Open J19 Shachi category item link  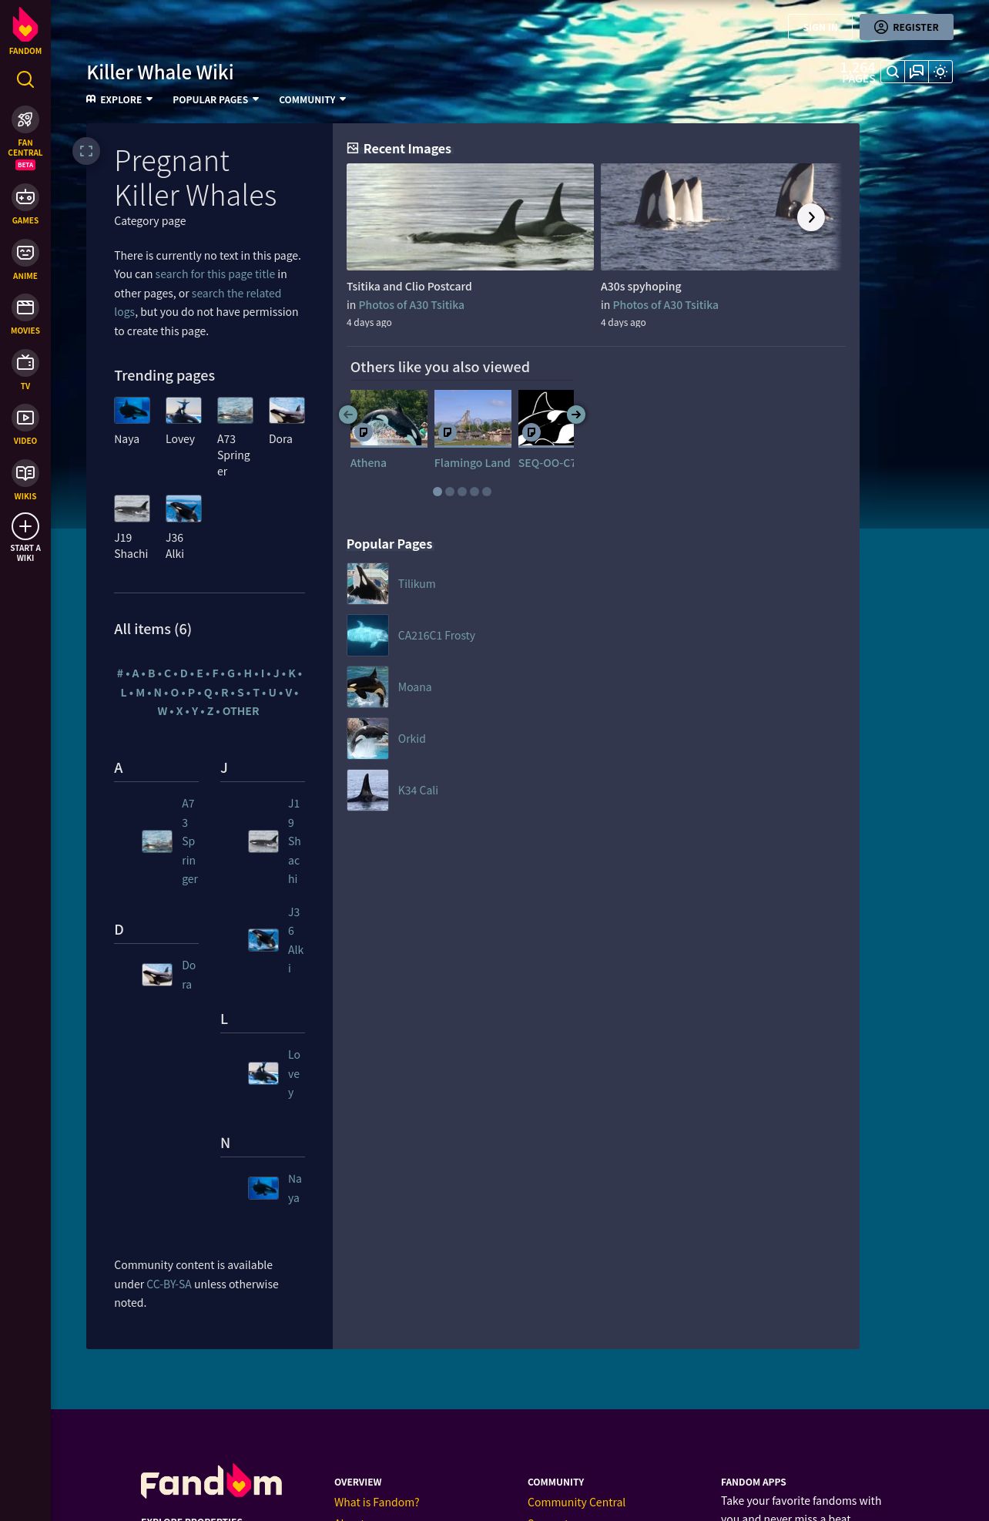tap(294, 841)
